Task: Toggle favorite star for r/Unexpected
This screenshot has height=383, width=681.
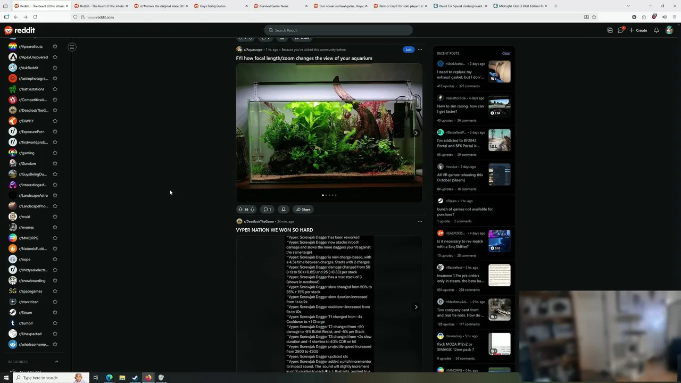Action: click(x=55, y=334)
